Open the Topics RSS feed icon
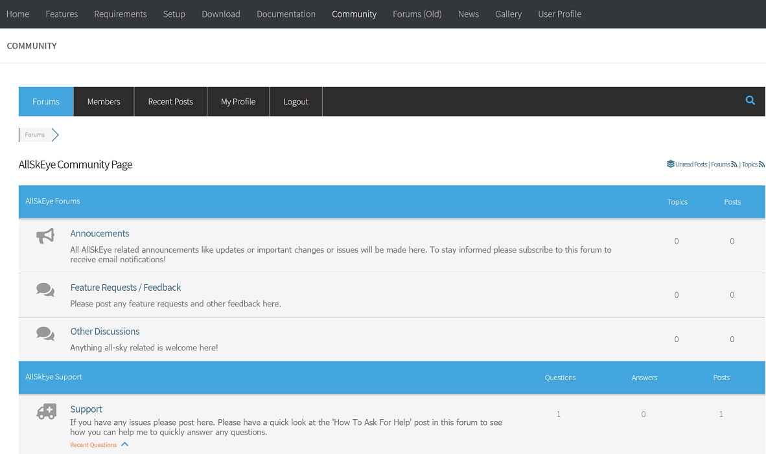The width and height of the screenshot is (766, 454). click(x=763, y=164)
